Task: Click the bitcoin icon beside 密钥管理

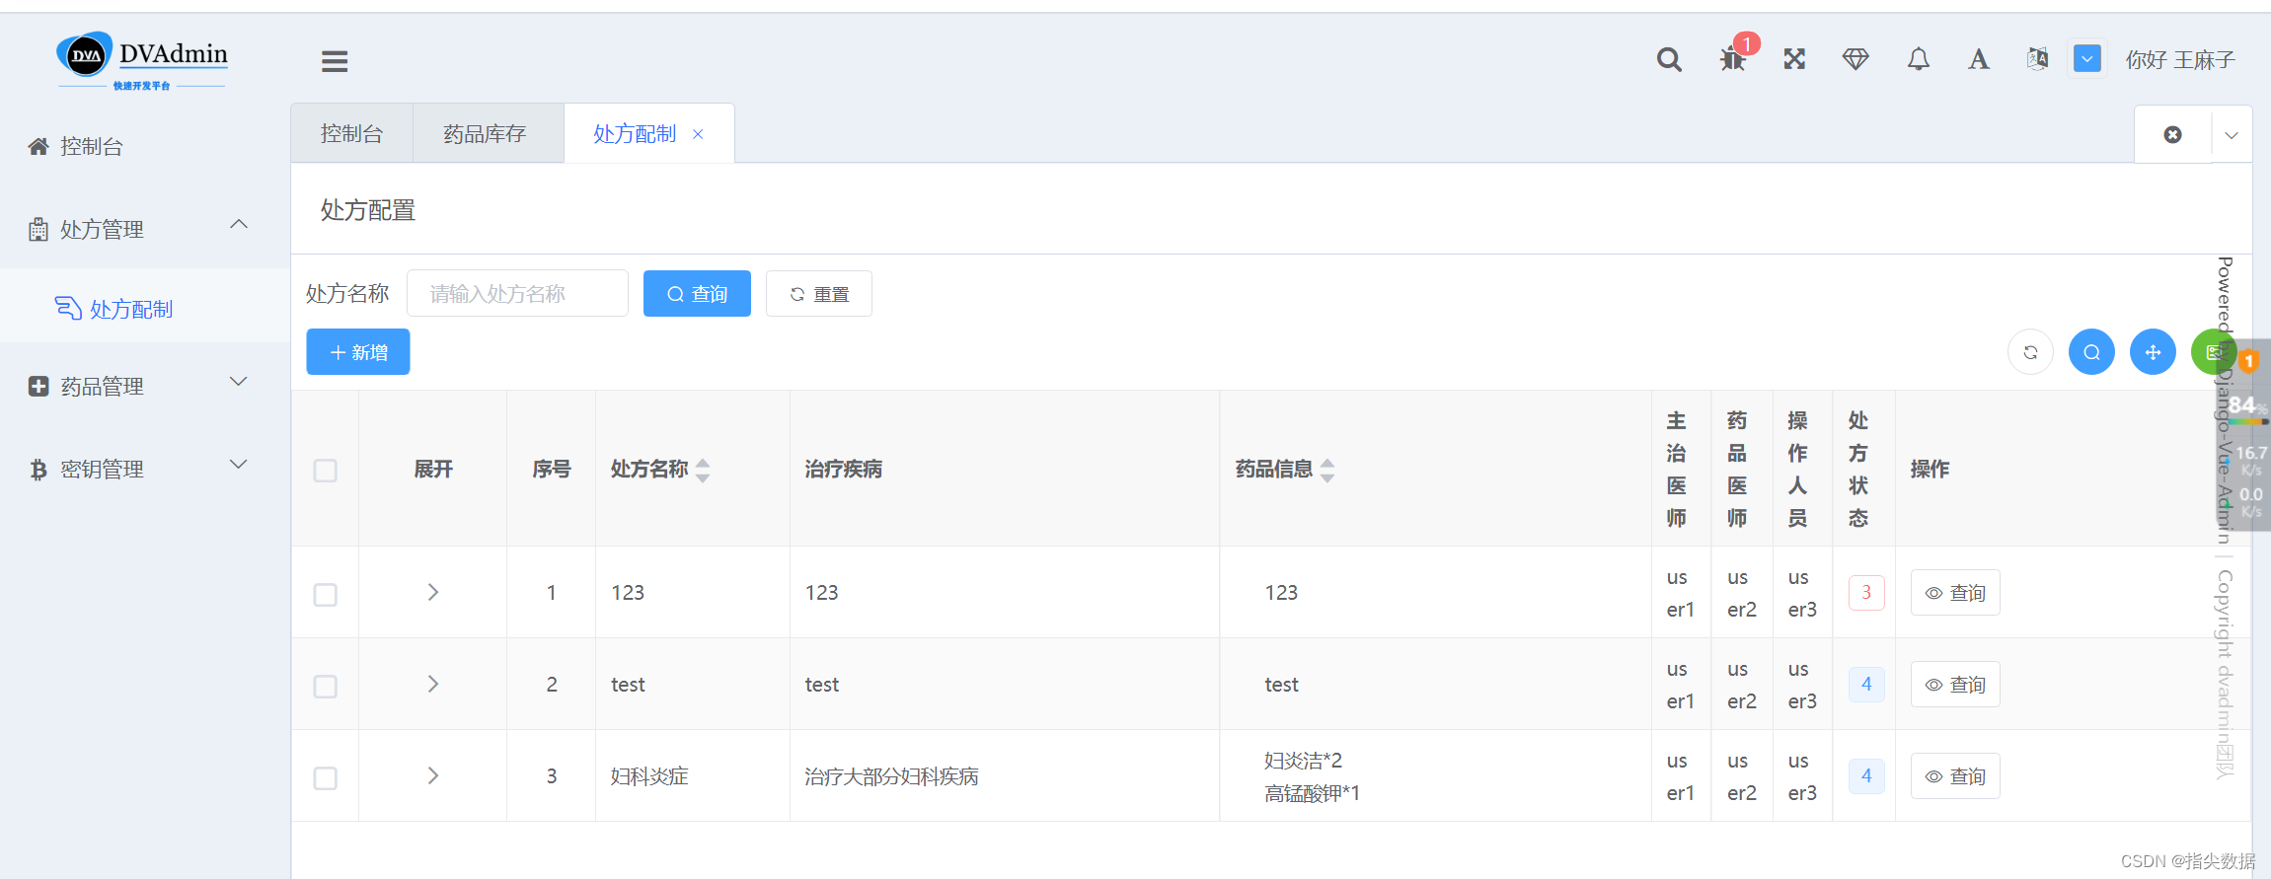Action: point(38,470)
